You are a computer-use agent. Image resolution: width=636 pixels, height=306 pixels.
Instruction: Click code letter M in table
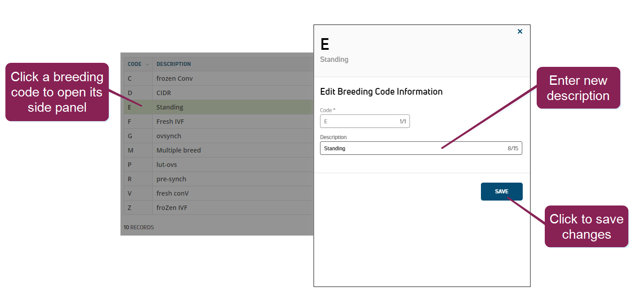pyautogui.click(x=130, y=150)
